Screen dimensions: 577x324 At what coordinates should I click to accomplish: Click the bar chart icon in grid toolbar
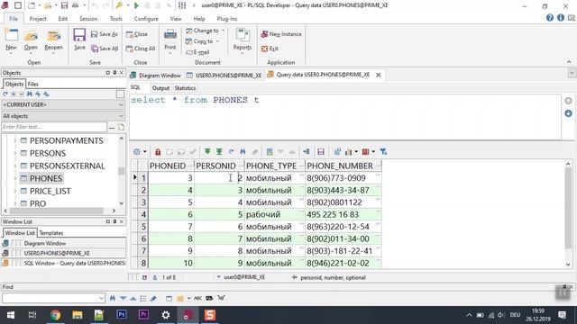pos(349,152)
